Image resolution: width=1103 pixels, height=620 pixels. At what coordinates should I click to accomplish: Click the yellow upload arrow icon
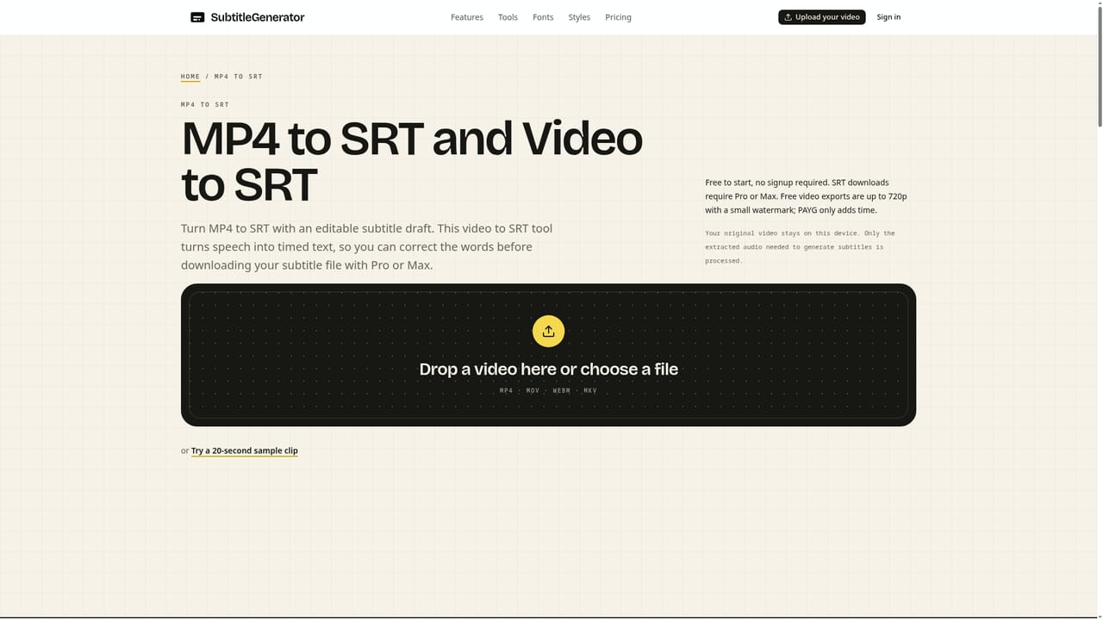click(548, 331)
